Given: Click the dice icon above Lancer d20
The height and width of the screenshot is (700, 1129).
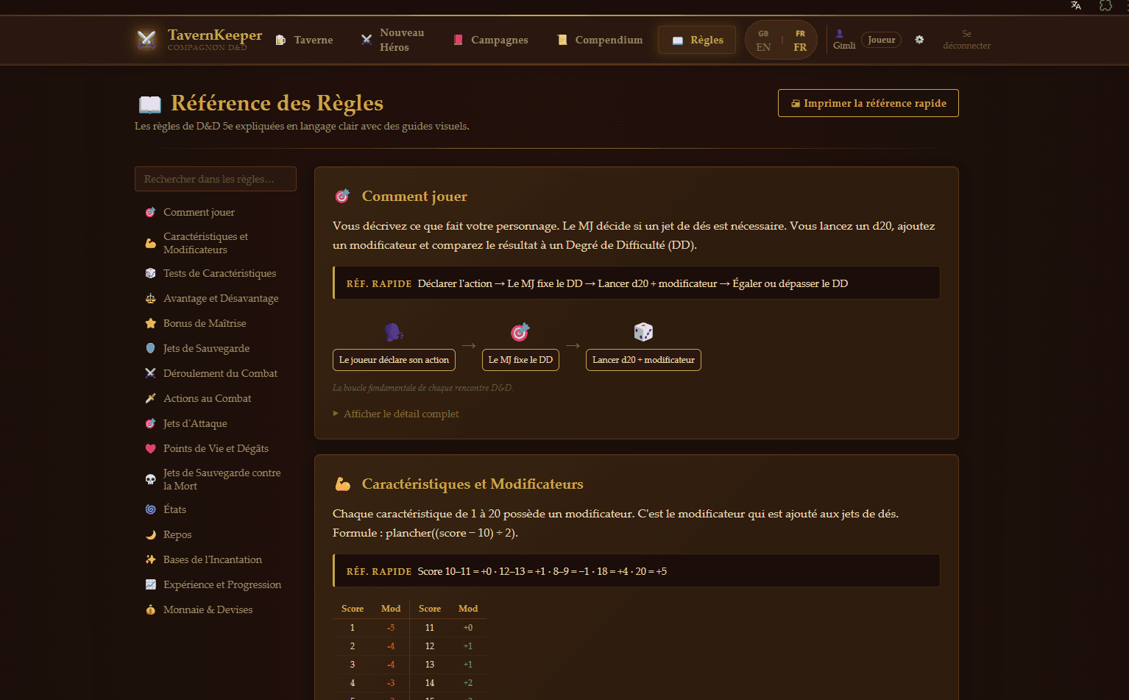Looking at the screenshot, I should (x=643, y=332).
